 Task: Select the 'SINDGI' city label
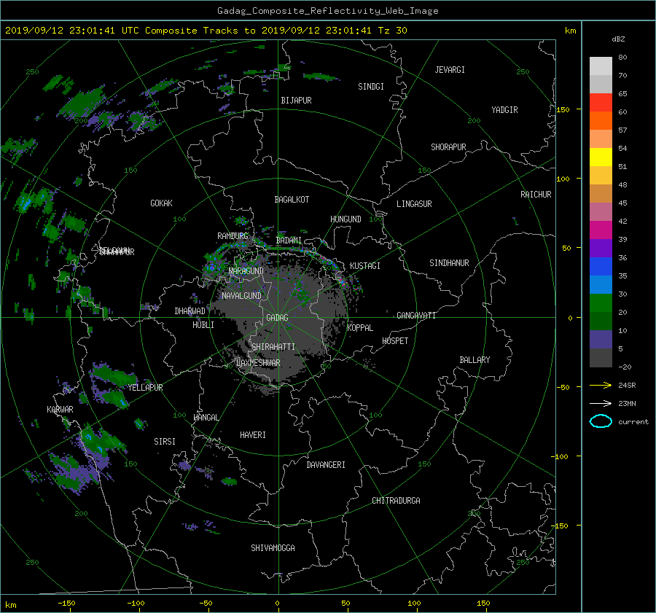coord(371,87)
